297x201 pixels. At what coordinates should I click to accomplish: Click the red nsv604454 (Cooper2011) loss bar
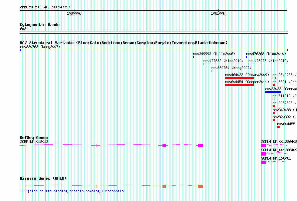pyautogui.click(x=239, y=85)
